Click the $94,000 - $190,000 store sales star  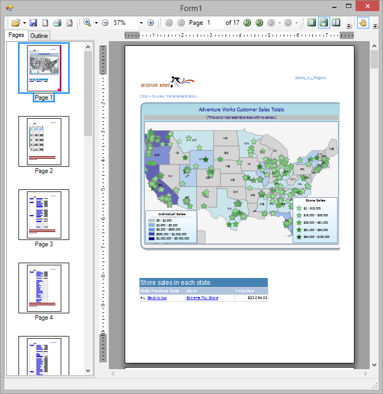299,237
